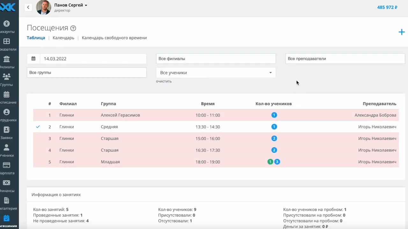Viewport: 408px width, 229px height.
Task: Click the blue badge 2 in 16:30 row
Action: (x=274, y=150)
